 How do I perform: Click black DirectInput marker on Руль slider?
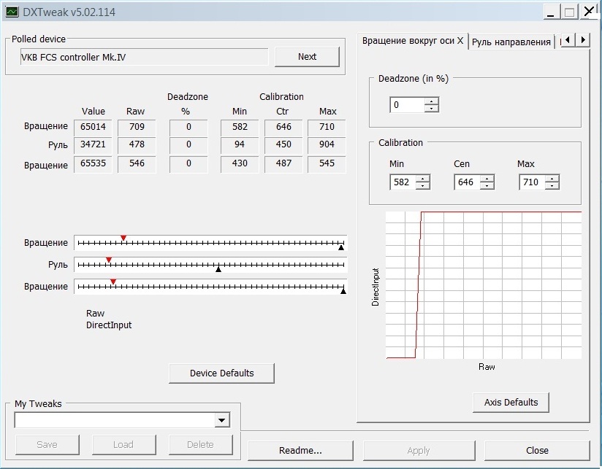coord(218,269)
